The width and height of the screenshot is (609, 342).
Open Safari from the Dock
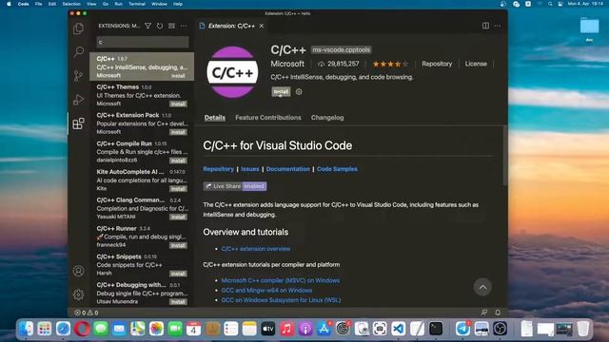coord(63,329)
